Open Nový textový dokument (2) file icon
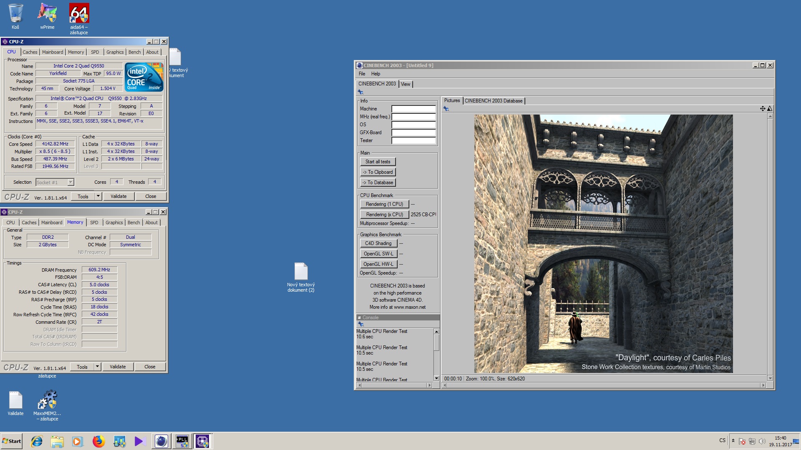801x450 pixels. [x=301, y=277]
